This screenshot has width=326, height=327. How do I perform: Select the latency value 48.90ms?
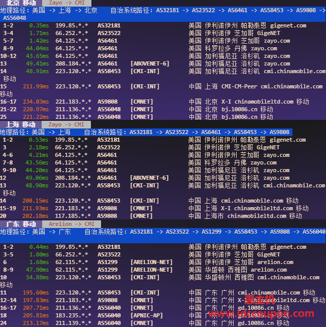[x=37, y=185]
